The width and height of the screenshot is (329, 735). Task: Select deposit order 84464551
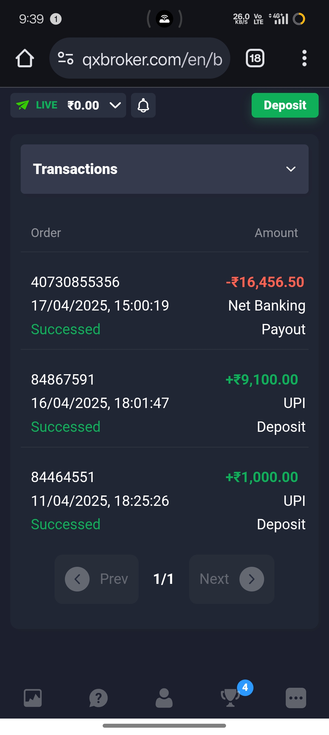point(63,477)
